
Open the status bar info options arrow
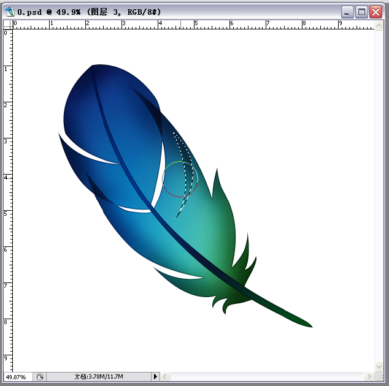point(155,377)
